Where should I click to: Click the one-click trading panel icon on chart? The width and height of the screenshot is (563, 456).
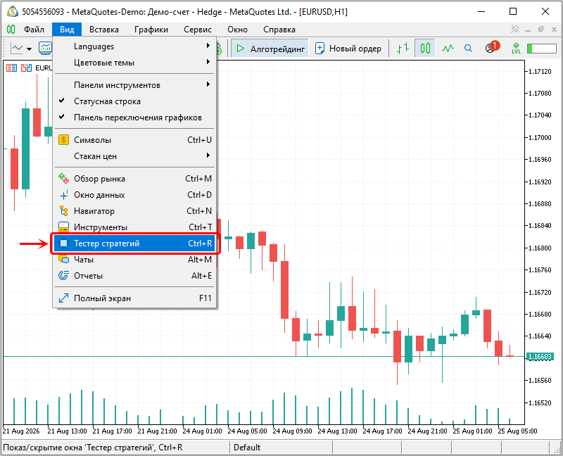11,68
